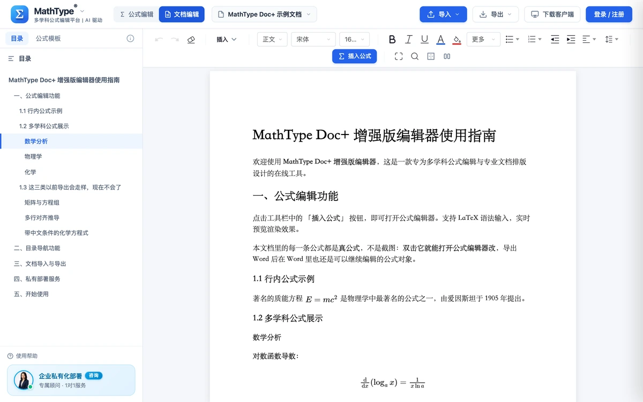This screenshot has width=643, height=402.
Task: Toggle bold formatting
Action: (392, 40)
